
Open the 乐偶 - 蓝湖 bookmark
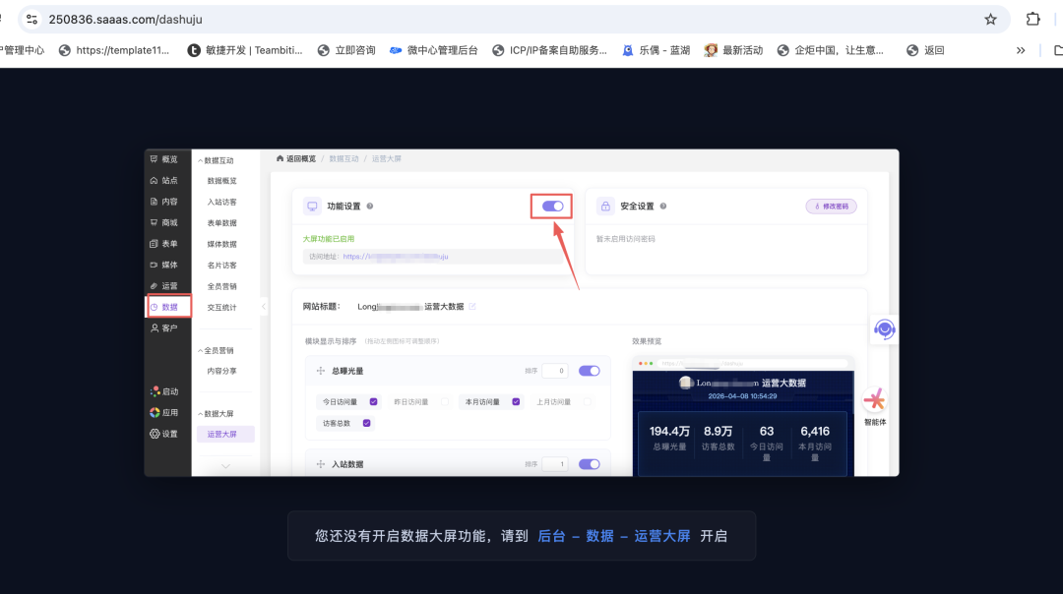657,50
